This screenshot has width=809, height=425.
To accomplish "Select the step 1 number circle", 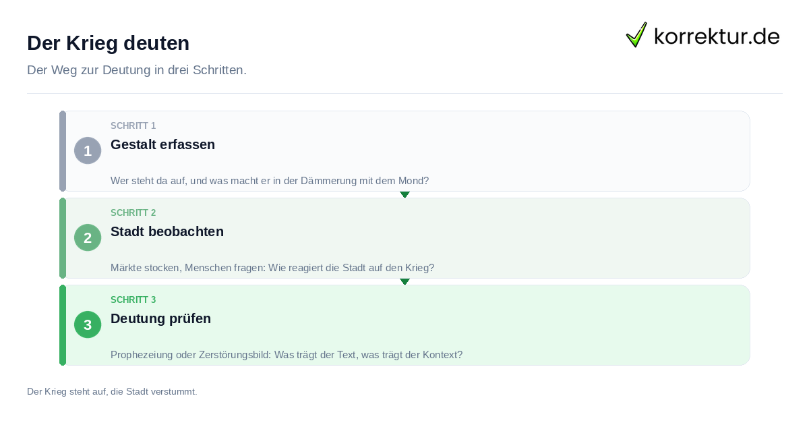I will [88, 150].
